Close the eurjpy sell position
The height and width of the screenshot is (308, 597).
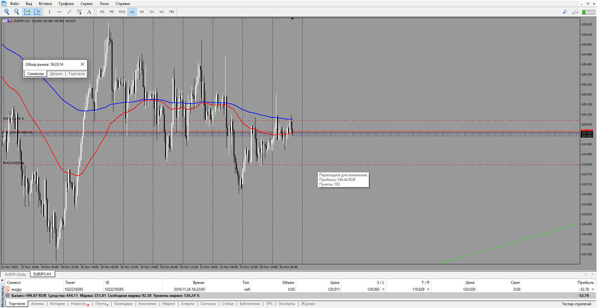593,289
